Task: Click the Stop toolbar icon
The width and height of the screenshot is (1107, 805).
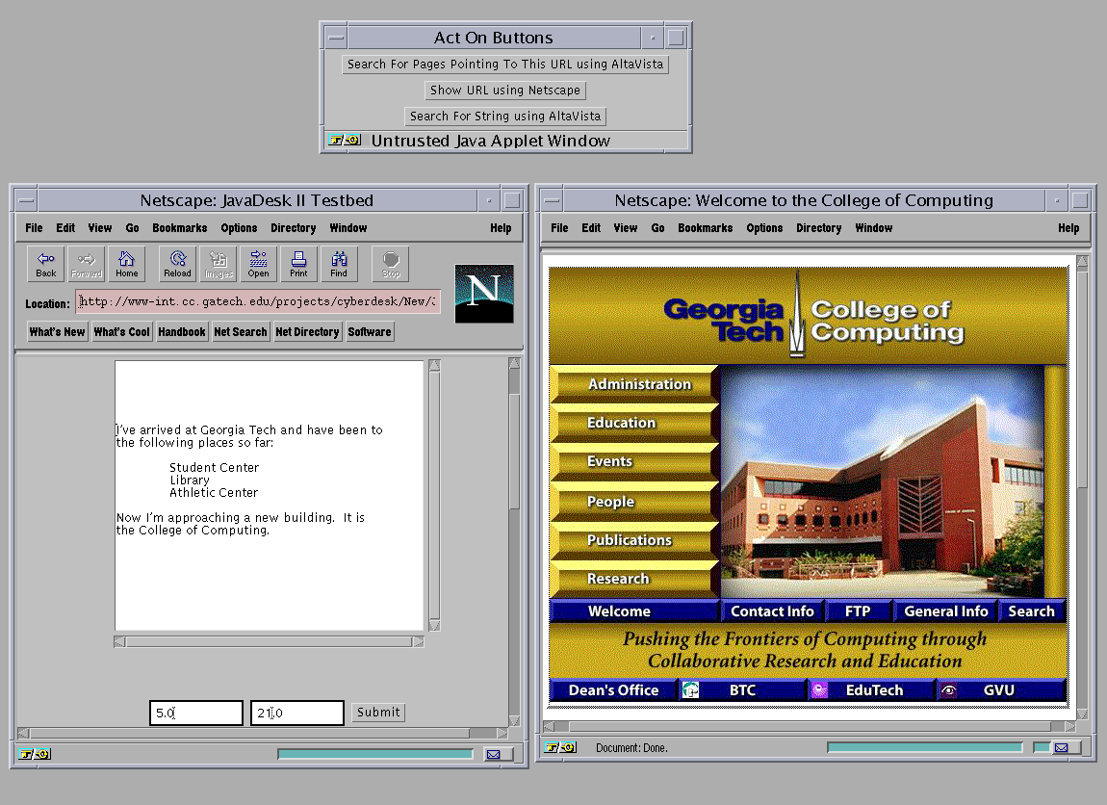Action: pyautogui.click(x=390, y=263)
